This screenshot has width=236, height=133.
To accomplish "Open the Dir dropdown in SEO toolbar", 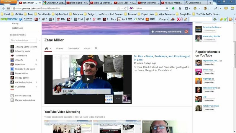I will point(113,19).
